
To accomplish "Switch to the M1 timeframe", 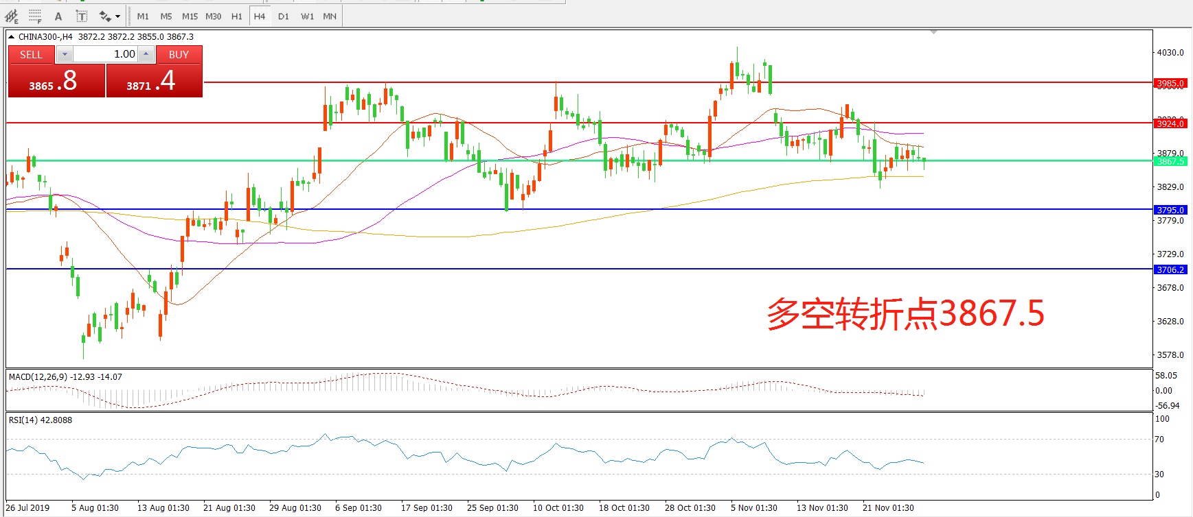I will (143, 16).
